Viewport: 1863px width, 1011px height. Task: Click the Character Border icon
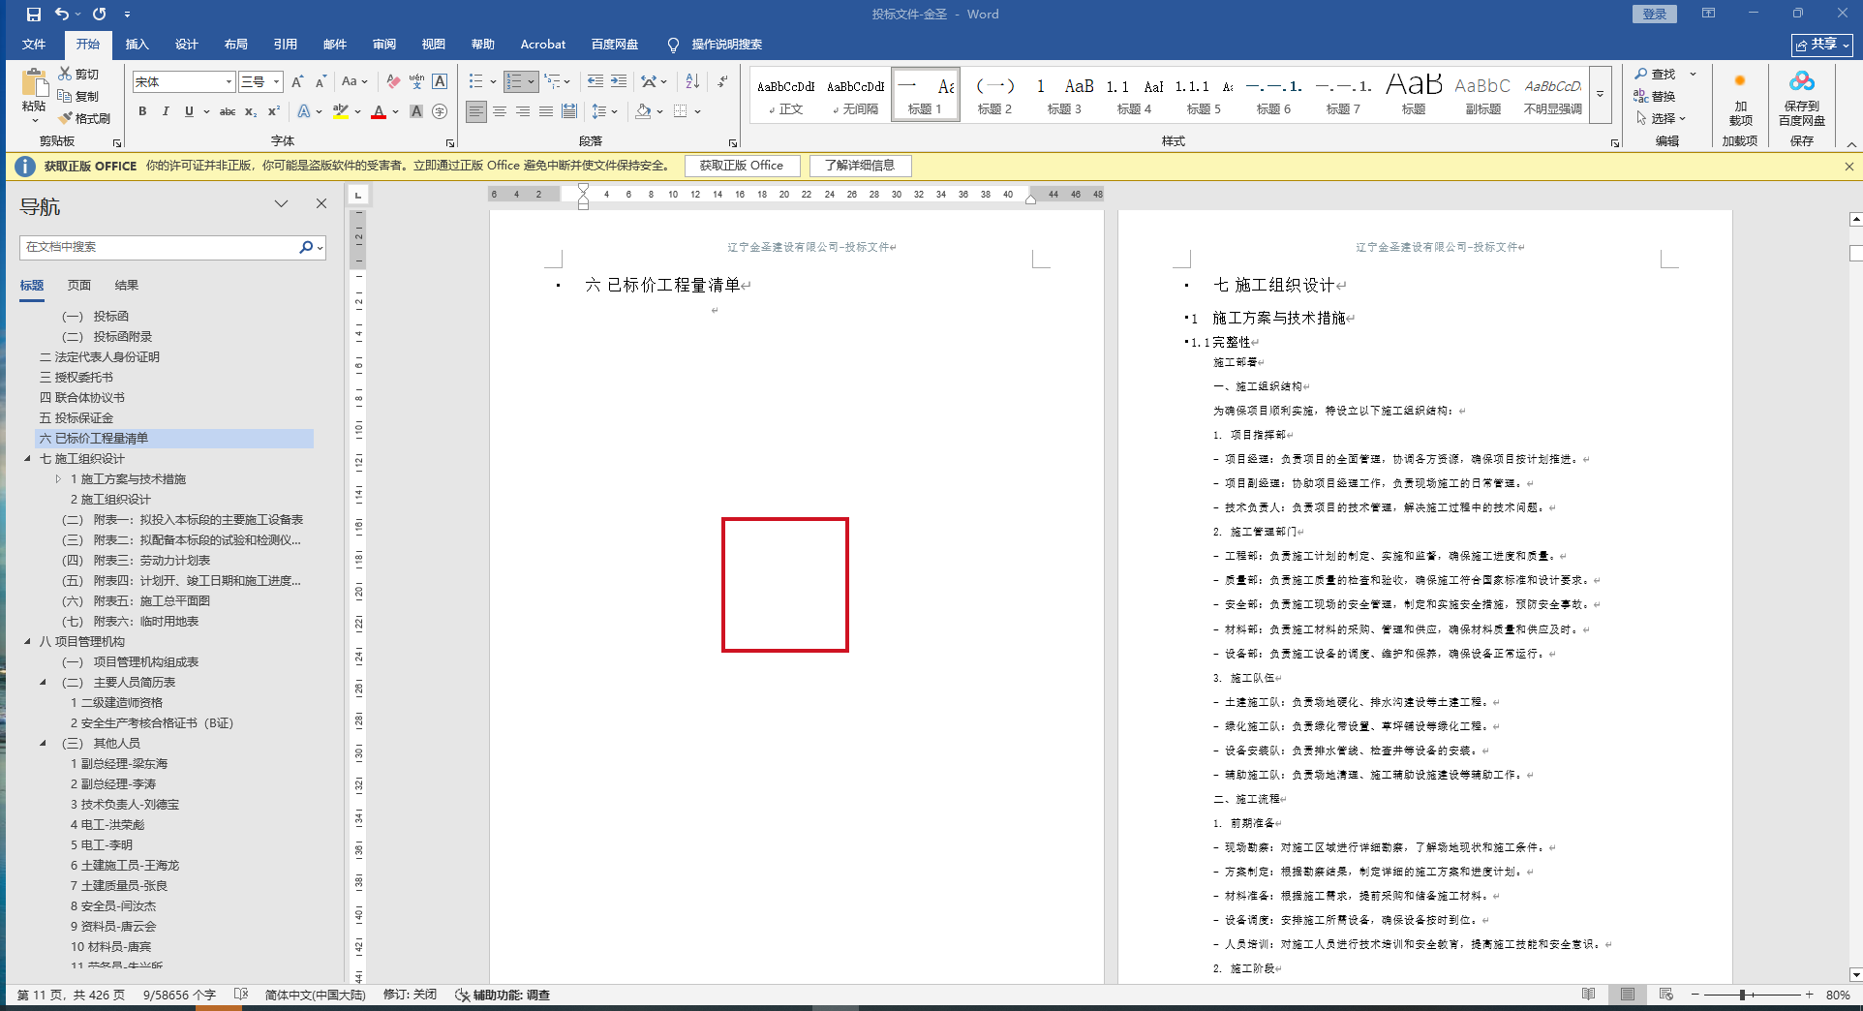[x=440, y=81]
